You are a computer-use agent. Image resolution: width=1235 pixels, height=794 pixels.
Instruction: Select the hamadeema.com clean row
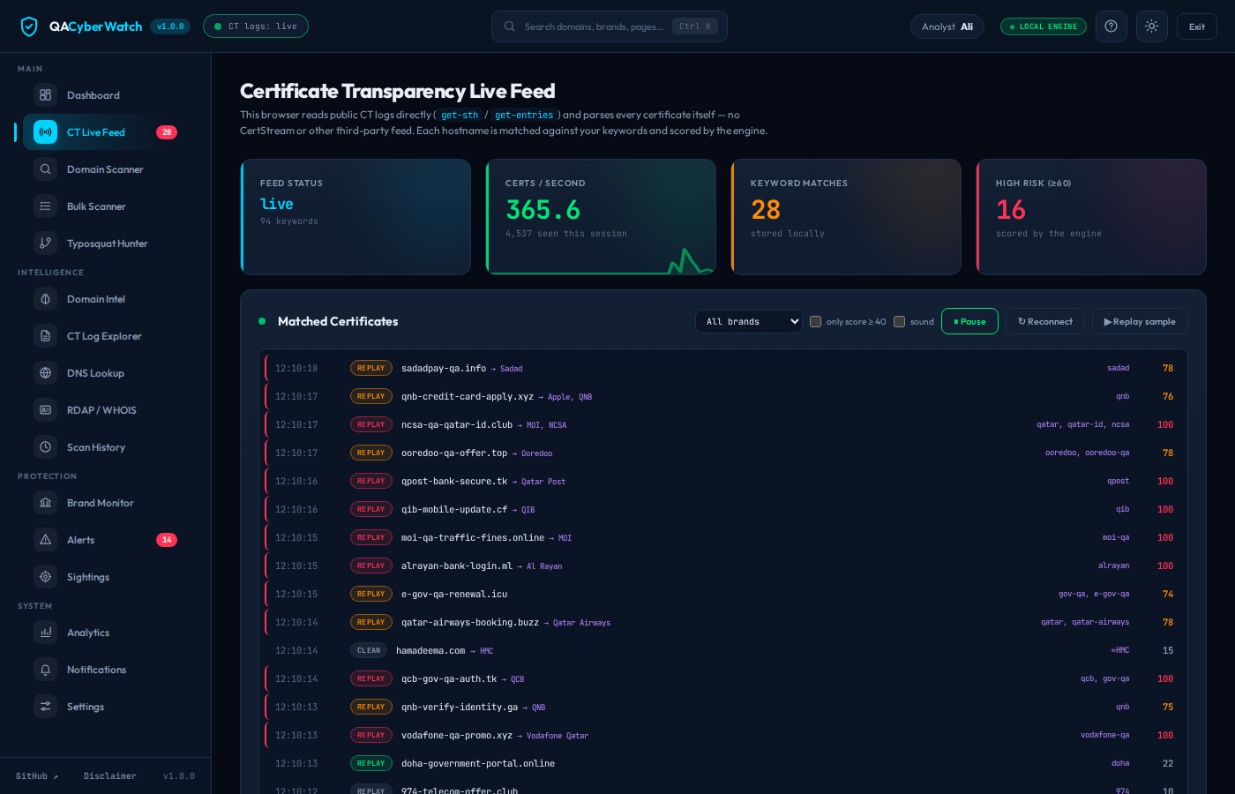(723, 650)
